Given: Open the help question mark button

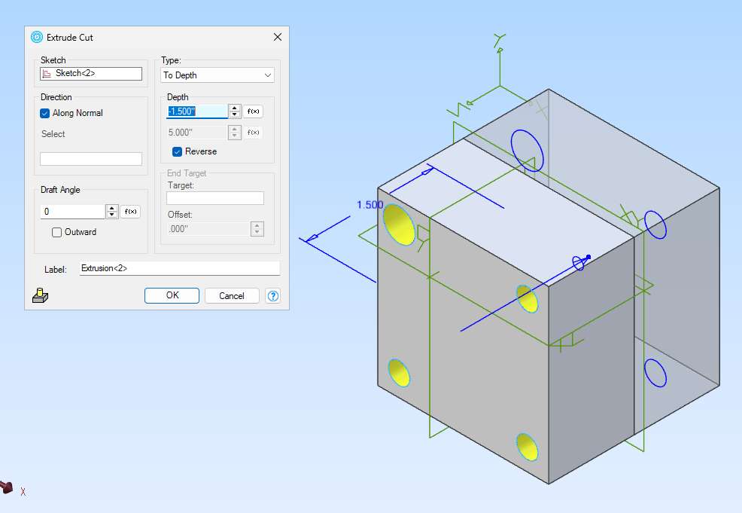Looking at the screenshot, I should (273, 295).
